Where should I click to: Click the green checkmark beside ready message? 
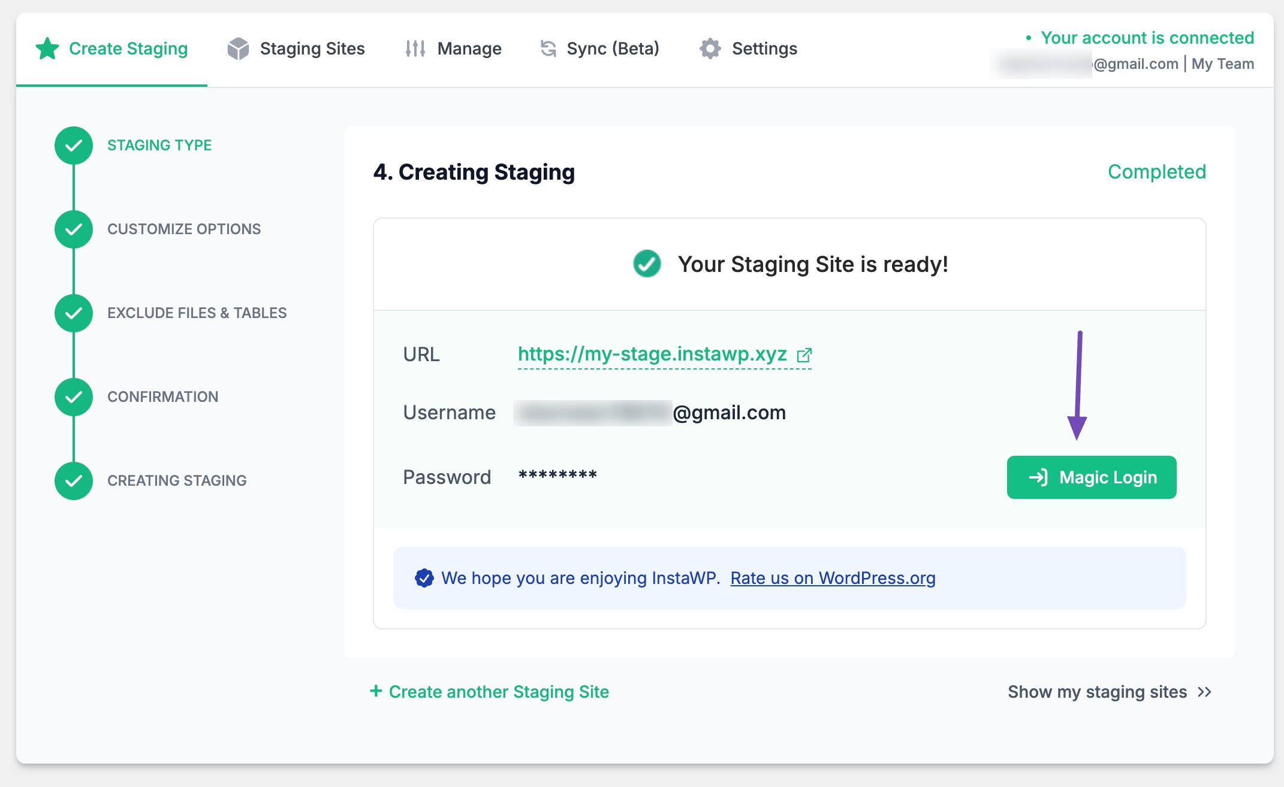(x=647, y=264)
